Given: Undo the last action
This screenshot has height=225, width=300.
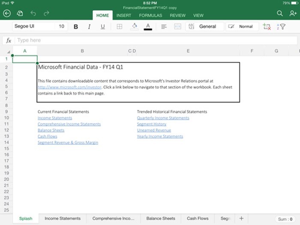Looking at the screenshot, I should [x=33, y=13].
